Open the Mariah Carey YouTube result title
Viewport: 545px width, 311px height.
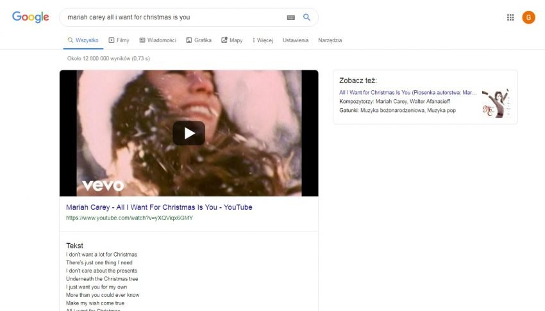coord(159,207)
